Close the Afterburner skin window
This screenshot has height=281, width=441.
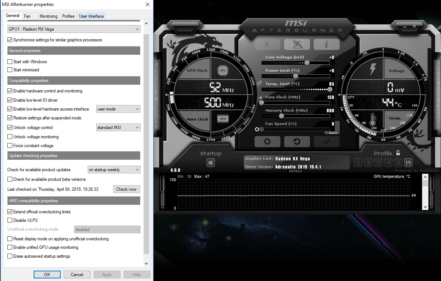click(x=414, y=26)
